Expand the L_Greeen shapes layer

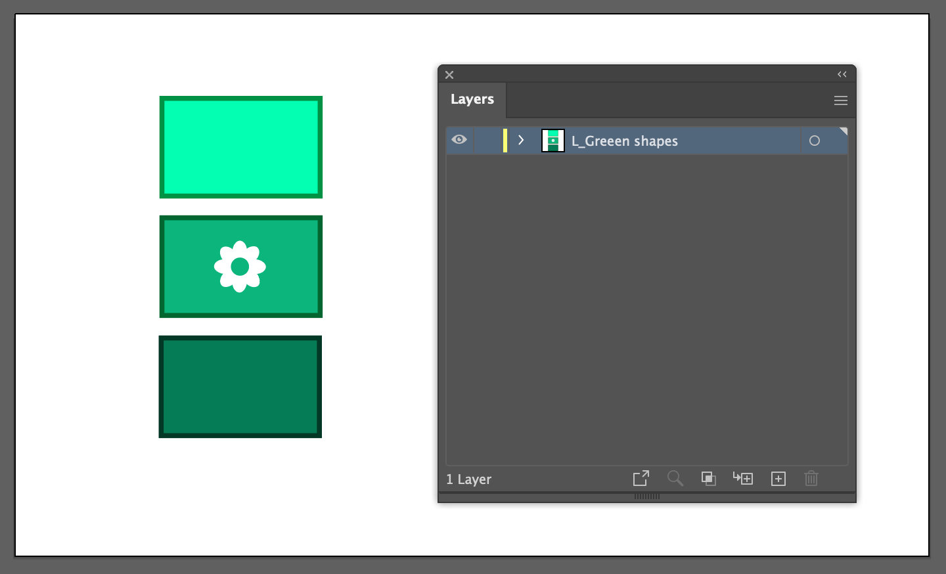pos(521,141)
